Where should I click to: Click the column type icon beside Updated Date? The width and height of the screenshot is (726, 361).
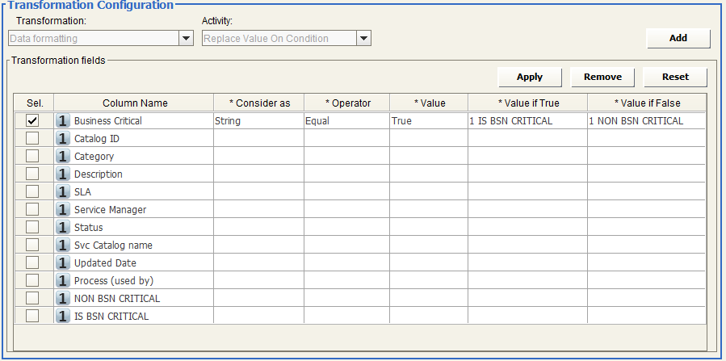[63, 263]
